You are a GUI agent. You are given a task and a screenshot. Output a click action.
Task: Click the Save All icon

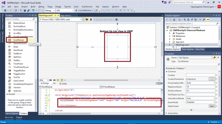coord(28,11)
